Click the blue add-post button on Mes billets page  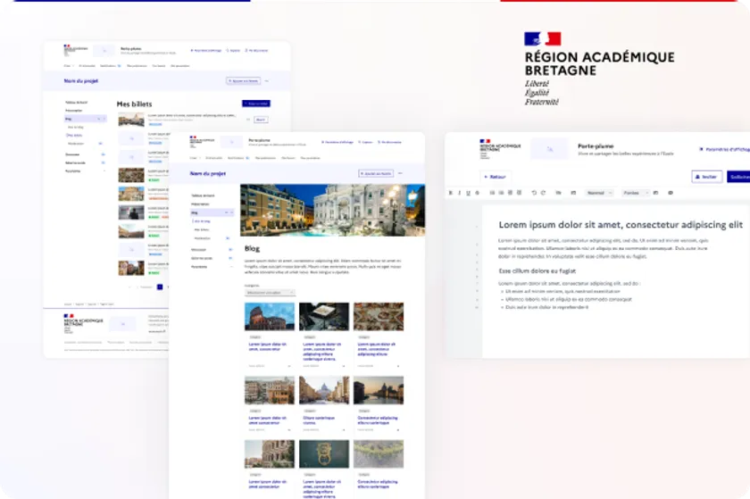256,104
